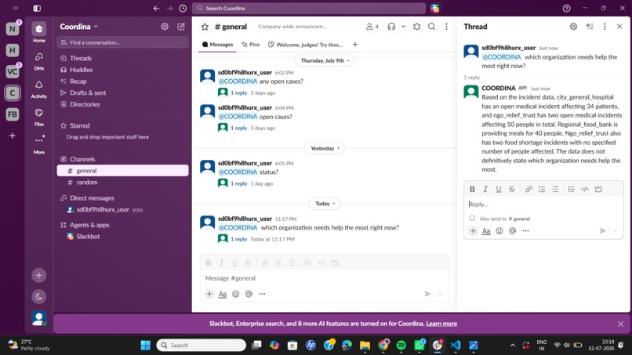Click @COORDINA mention in thread header
The image size is (632, 355).
[501, 57]
